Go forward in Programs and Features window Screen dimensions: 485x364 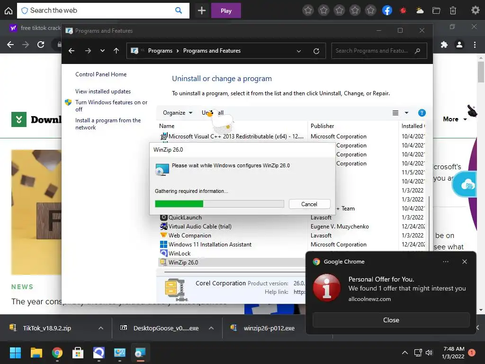88,51
